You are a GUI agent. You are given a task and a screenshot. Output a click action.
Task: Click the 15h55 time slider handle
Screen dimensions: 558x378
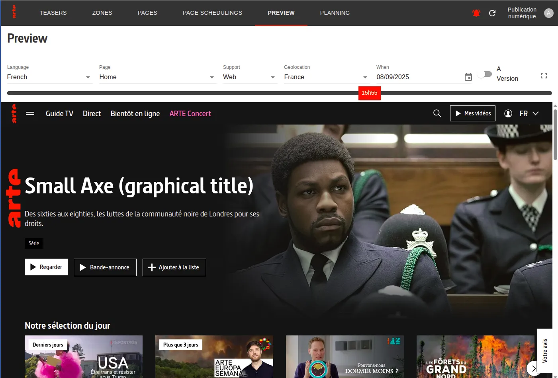point(370,93)
